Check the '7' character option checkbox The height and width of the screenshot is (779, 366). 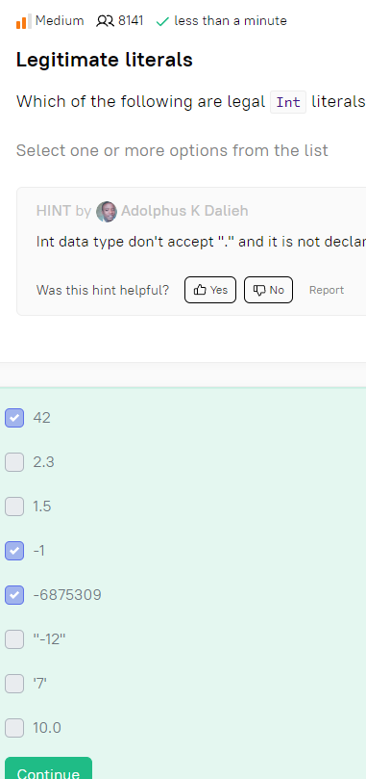click(x=14, y=684)
